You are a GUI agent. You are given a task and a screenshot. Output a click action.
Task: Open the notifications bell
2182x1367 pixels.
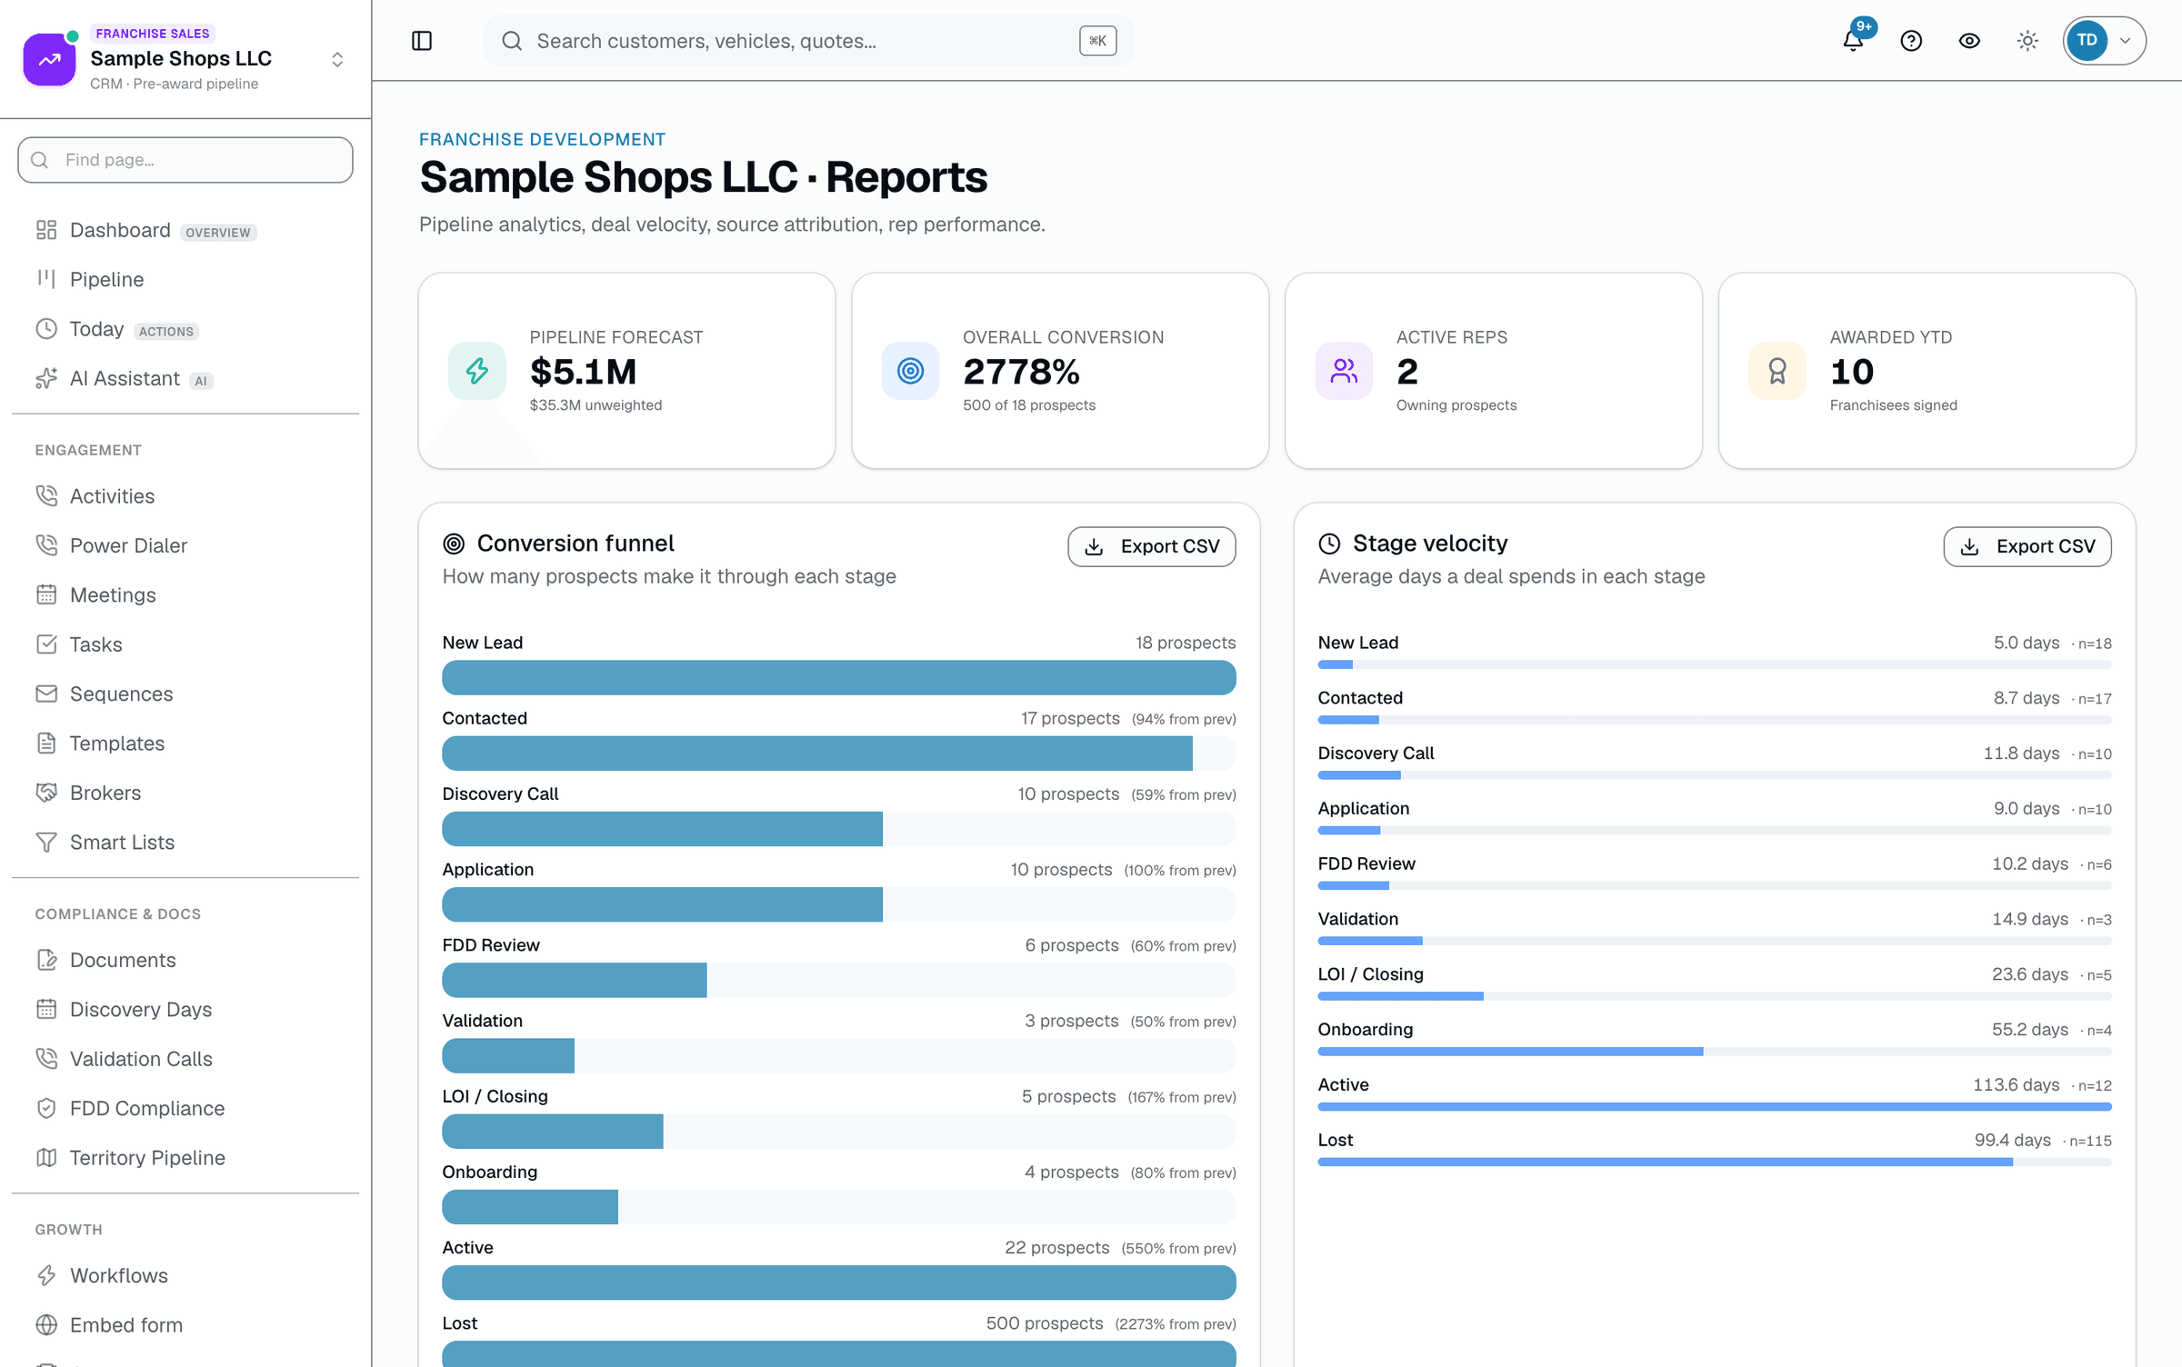click(1853, 41)
